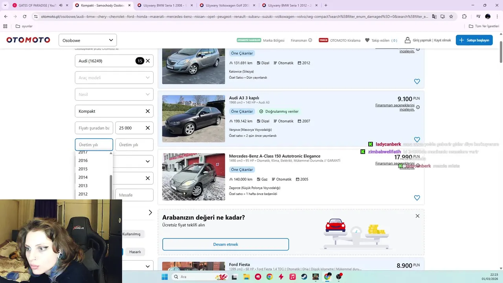Clear the Audi brand filter

pos(148,61)
